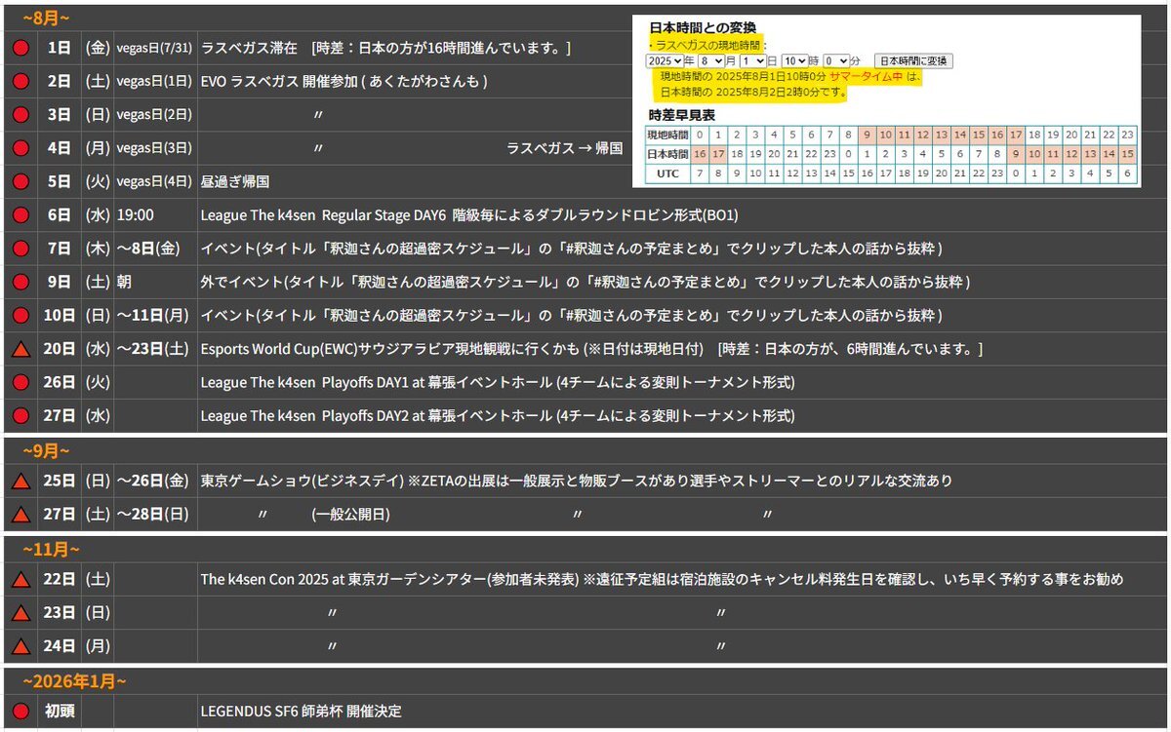Click the 日本時間に変換 button

click(x=913, y=60)
